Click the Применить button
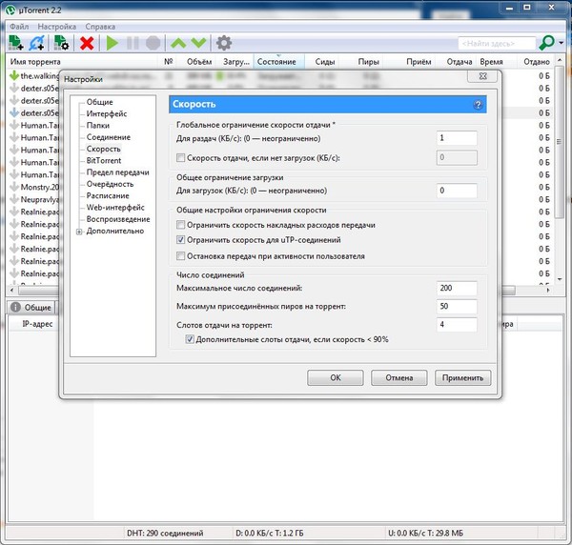 click(463, 377)
